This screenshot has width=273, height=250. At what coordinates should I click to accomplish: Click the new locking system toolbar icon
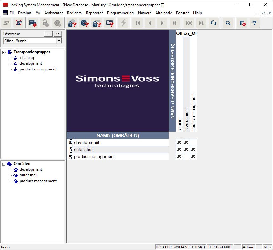32,23
